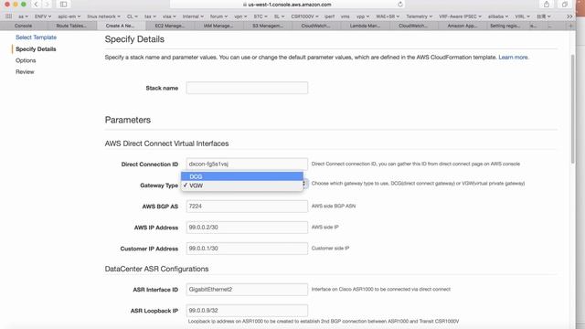This screenshot has width=585, height=329.
Task: Switch to the Console tab
Action: (23, 26)
